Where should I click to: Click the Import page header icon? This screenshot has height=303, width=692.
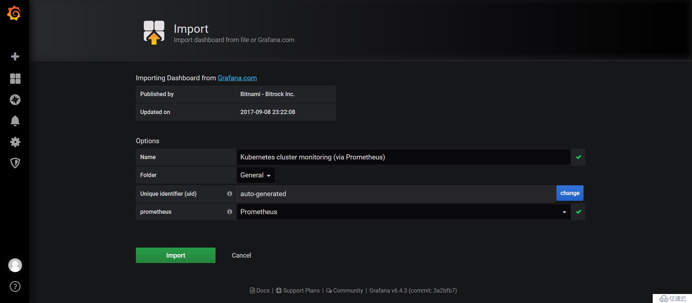pos(154,32)
